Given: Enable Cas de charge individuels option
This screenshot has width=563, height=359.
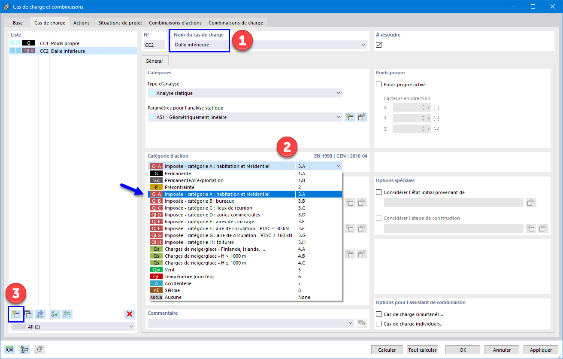Looking at the screenshot, I should pyautogui.click(x=379, y=324).
